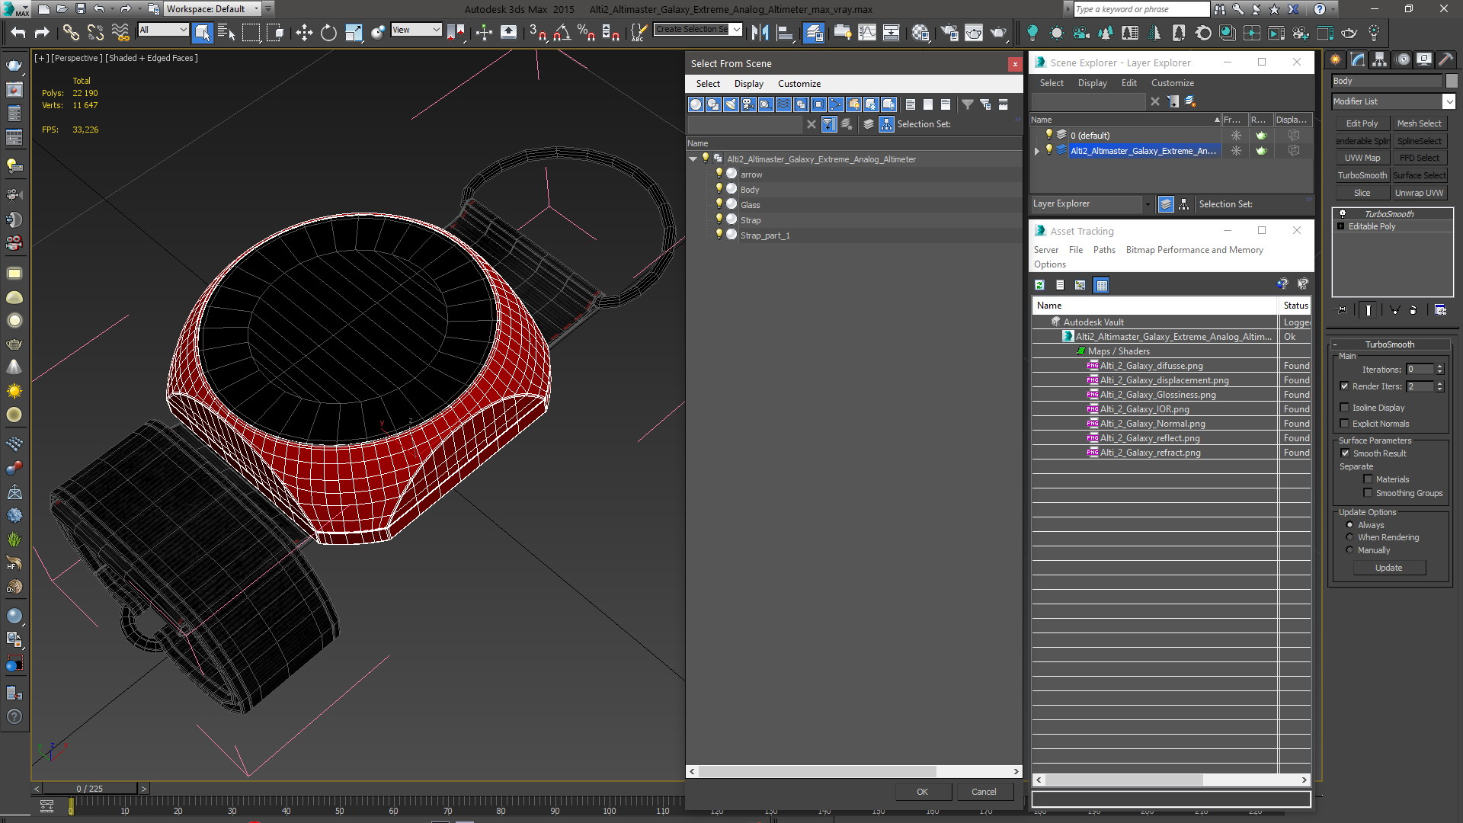Open the Customize menu in Select From Scene
The image size is (1463, 823).
tap(799, 84)
